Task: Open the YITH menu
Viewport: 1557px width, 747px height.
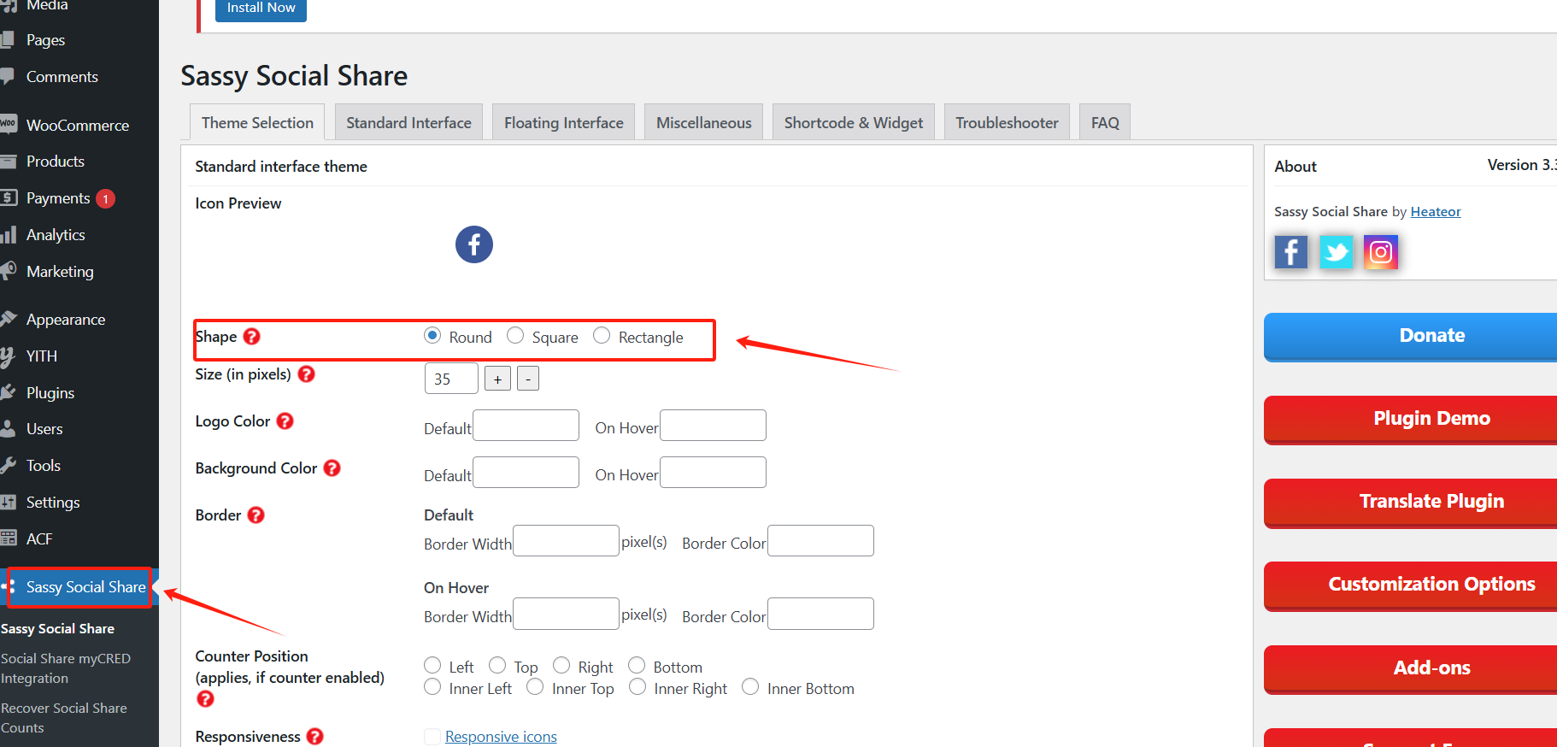Action: (x=42, y=356)
